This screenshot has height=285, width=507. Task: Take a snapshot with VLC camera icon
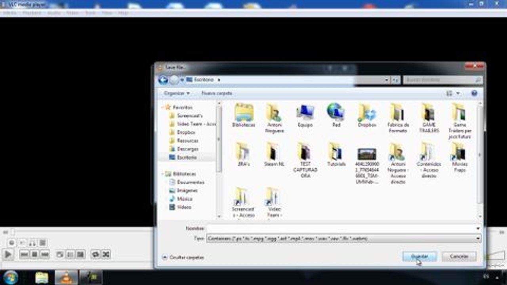[22, 243]
